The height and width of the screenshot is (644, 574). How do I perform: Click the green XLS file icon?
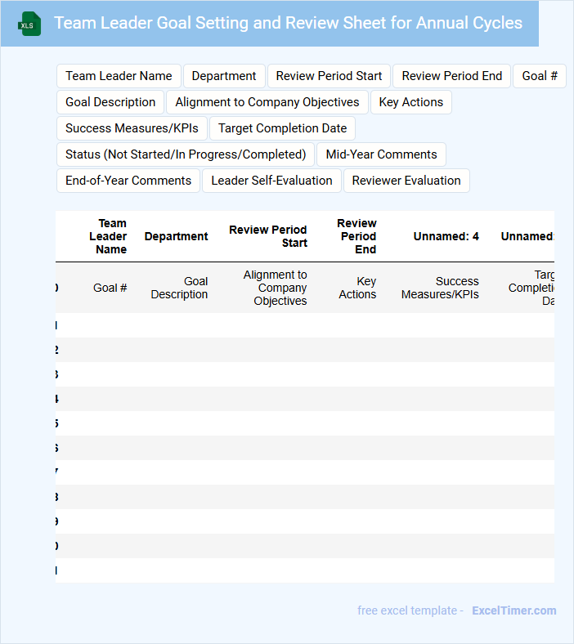[29, 24]
